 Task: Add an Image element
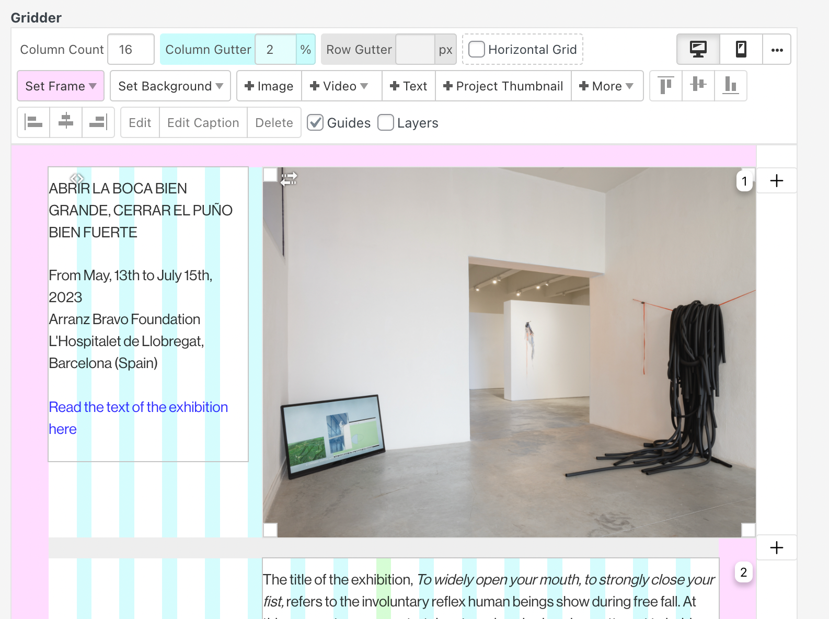[269, 86]
